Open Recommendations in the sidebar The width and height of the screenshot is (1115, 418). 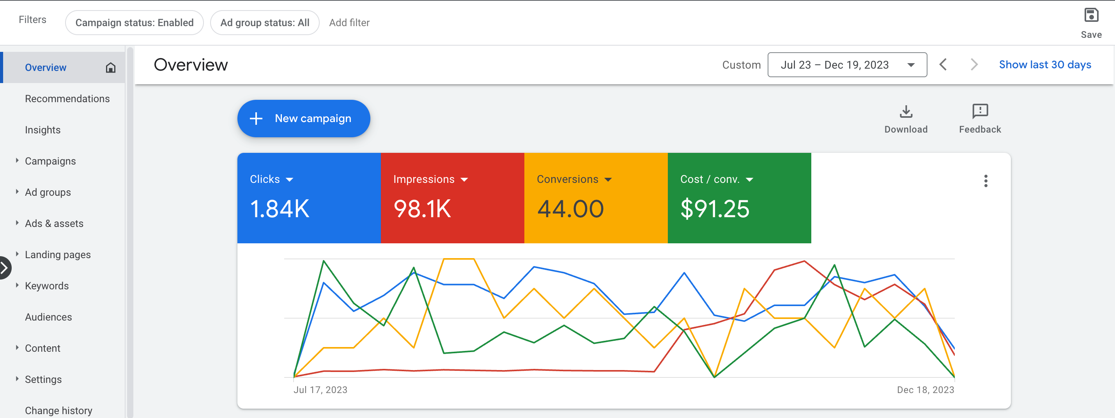[67, 99]
